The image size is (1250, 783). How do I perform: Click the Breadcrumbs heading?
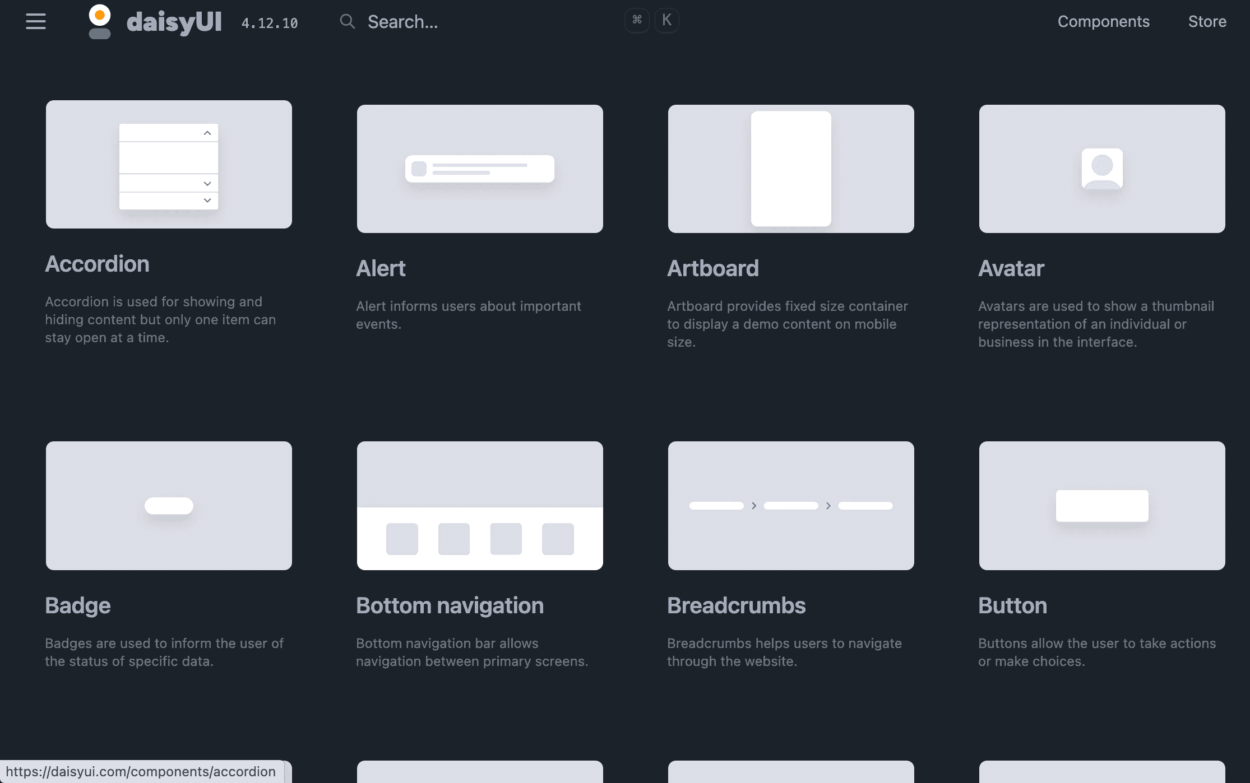pos(737,606)
